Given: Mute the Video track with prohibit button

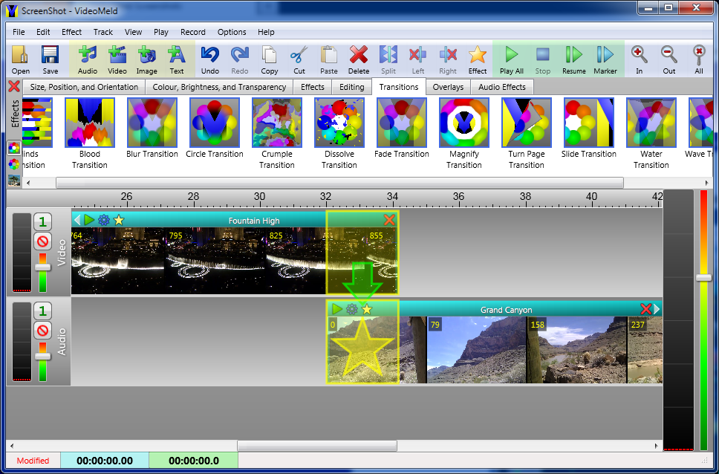Looking at the screenshot, I should (x=42, y=241).
